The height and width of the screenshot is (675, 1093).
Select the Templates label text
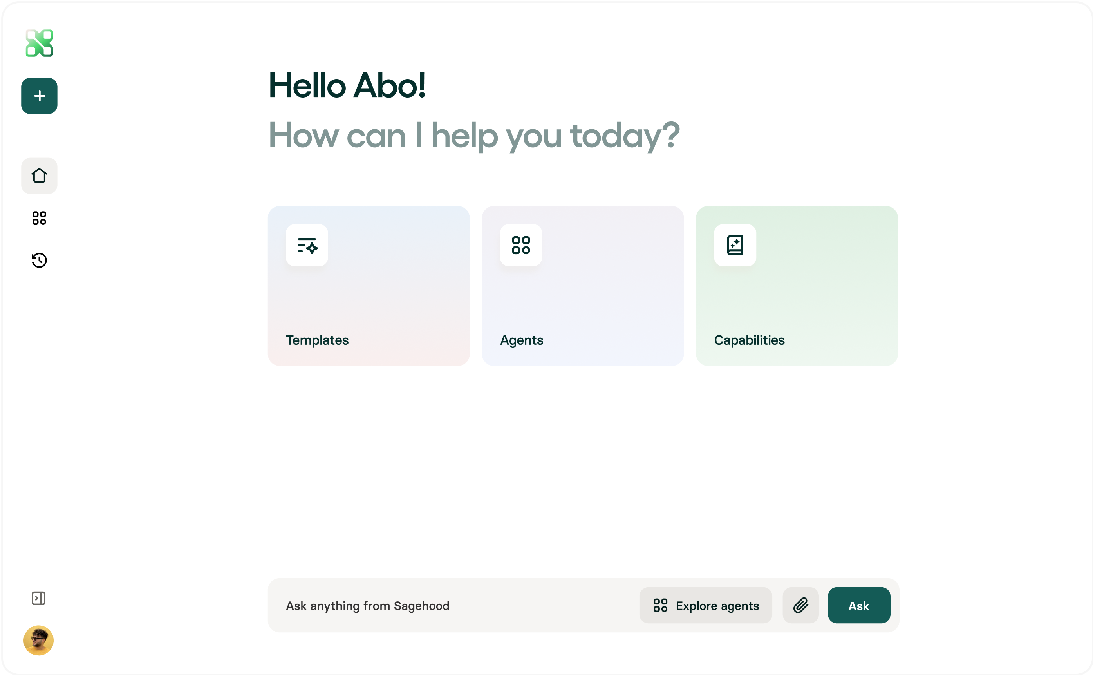317,340
